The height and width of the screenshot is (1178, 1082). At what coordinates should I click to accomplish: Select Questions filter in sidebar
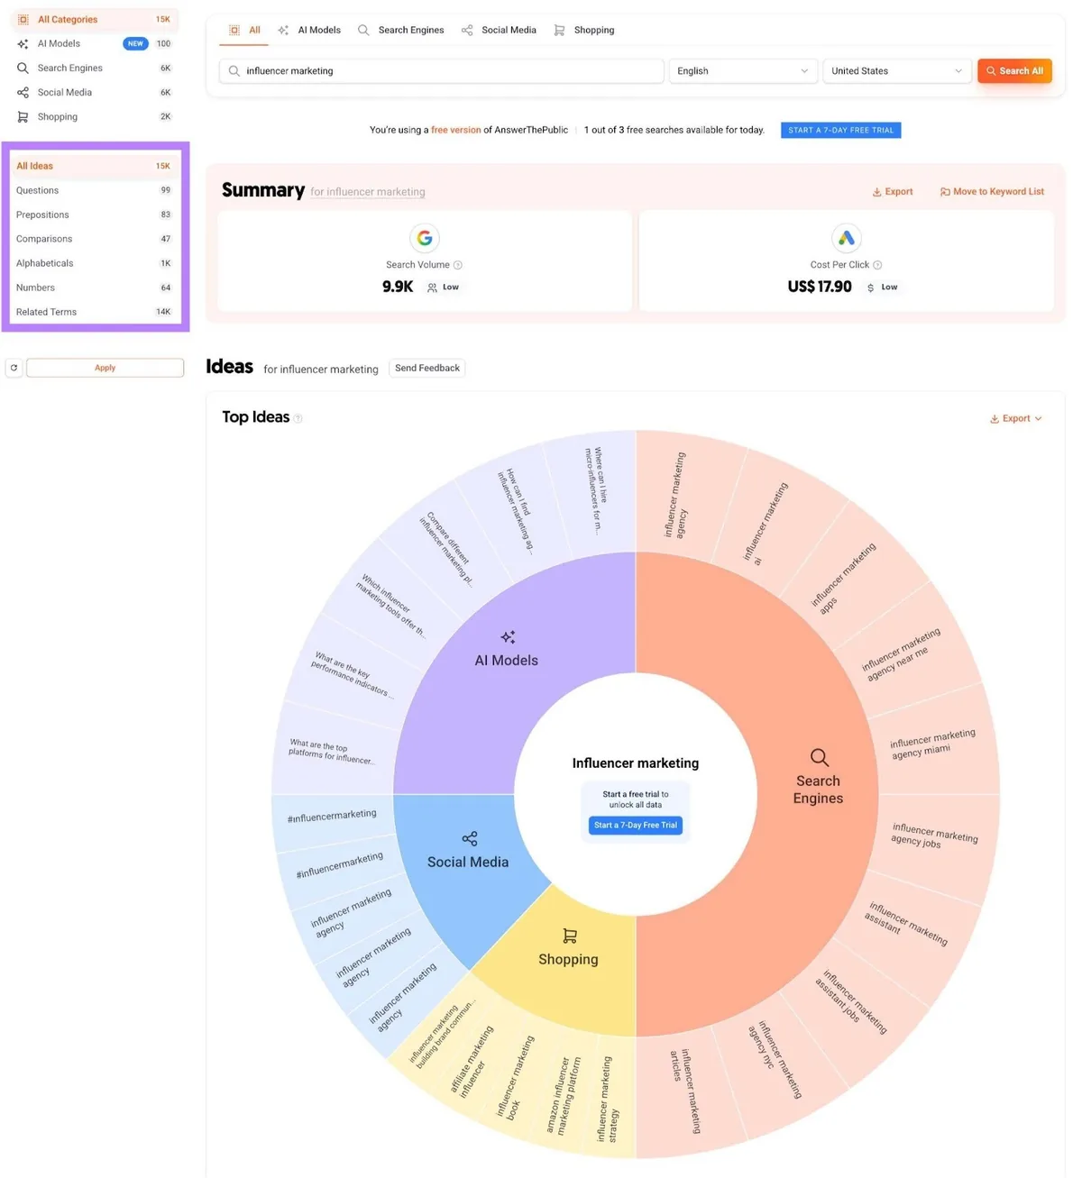tap(94, 190)
